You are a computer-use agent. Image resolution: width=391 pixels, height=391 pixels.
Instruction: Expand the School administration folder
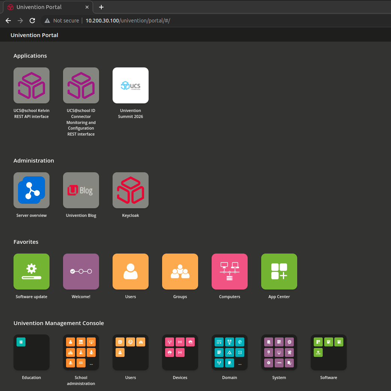click(81, 352)
